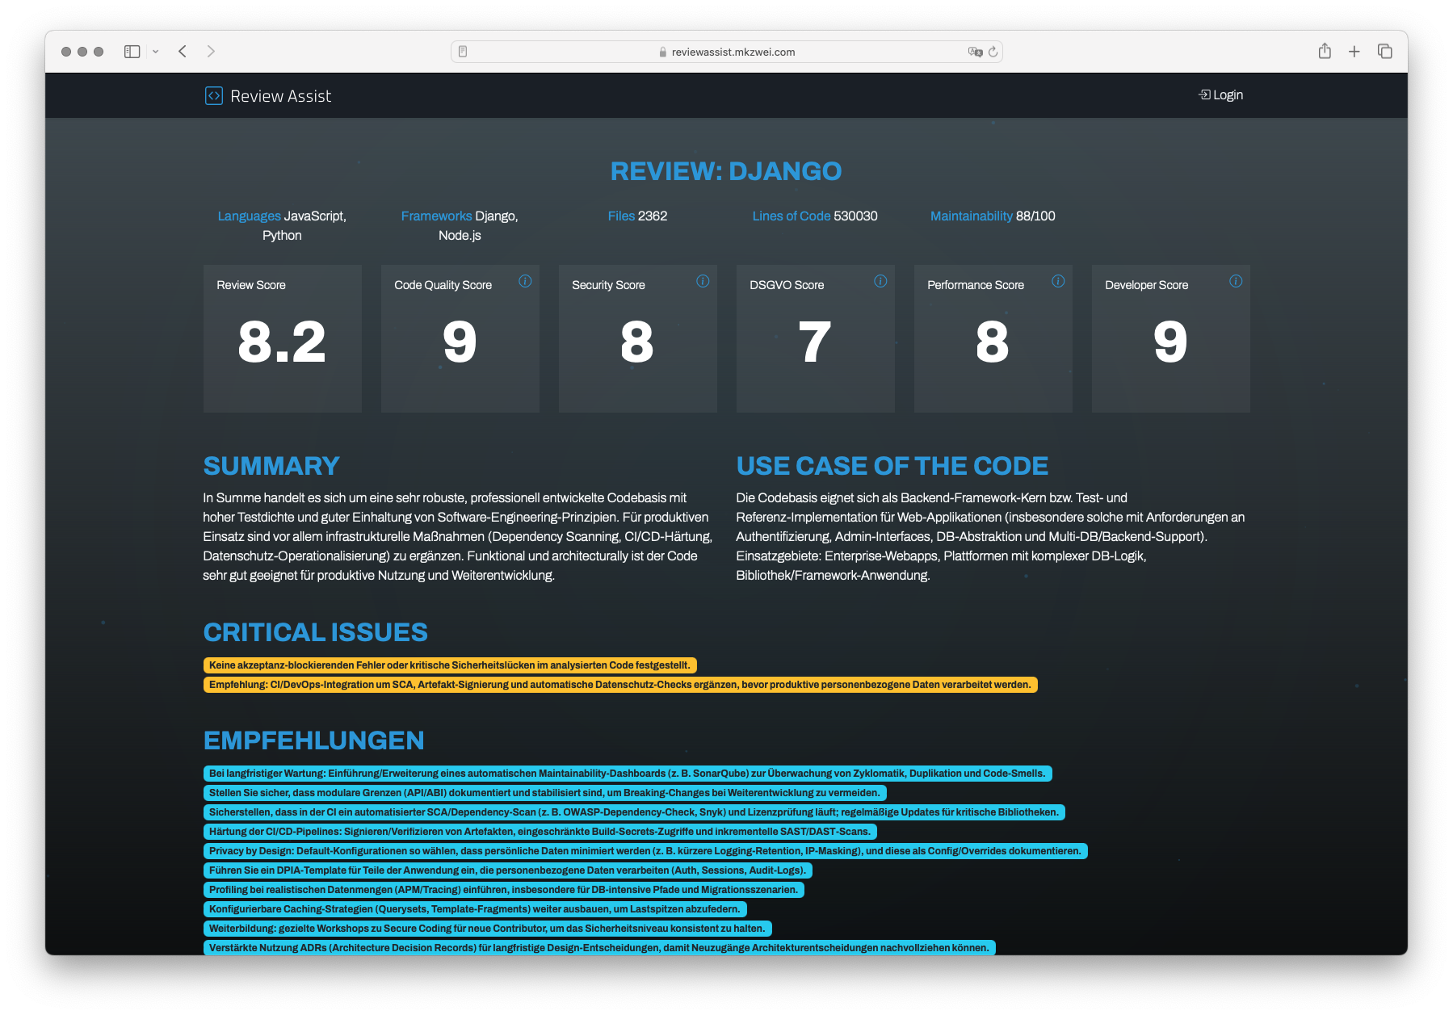Go back to the previous page
This screenshot has width=1453, height=1015.
183,52
